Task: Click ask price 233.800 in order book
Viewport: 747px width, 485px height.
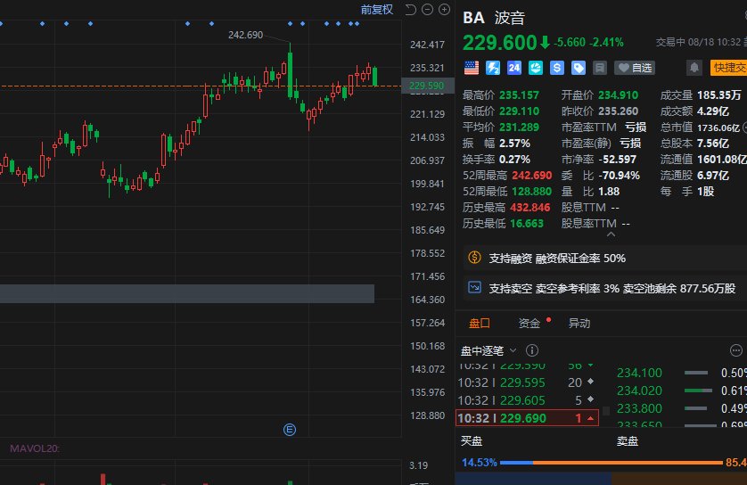Action: [x=639, y=408]
